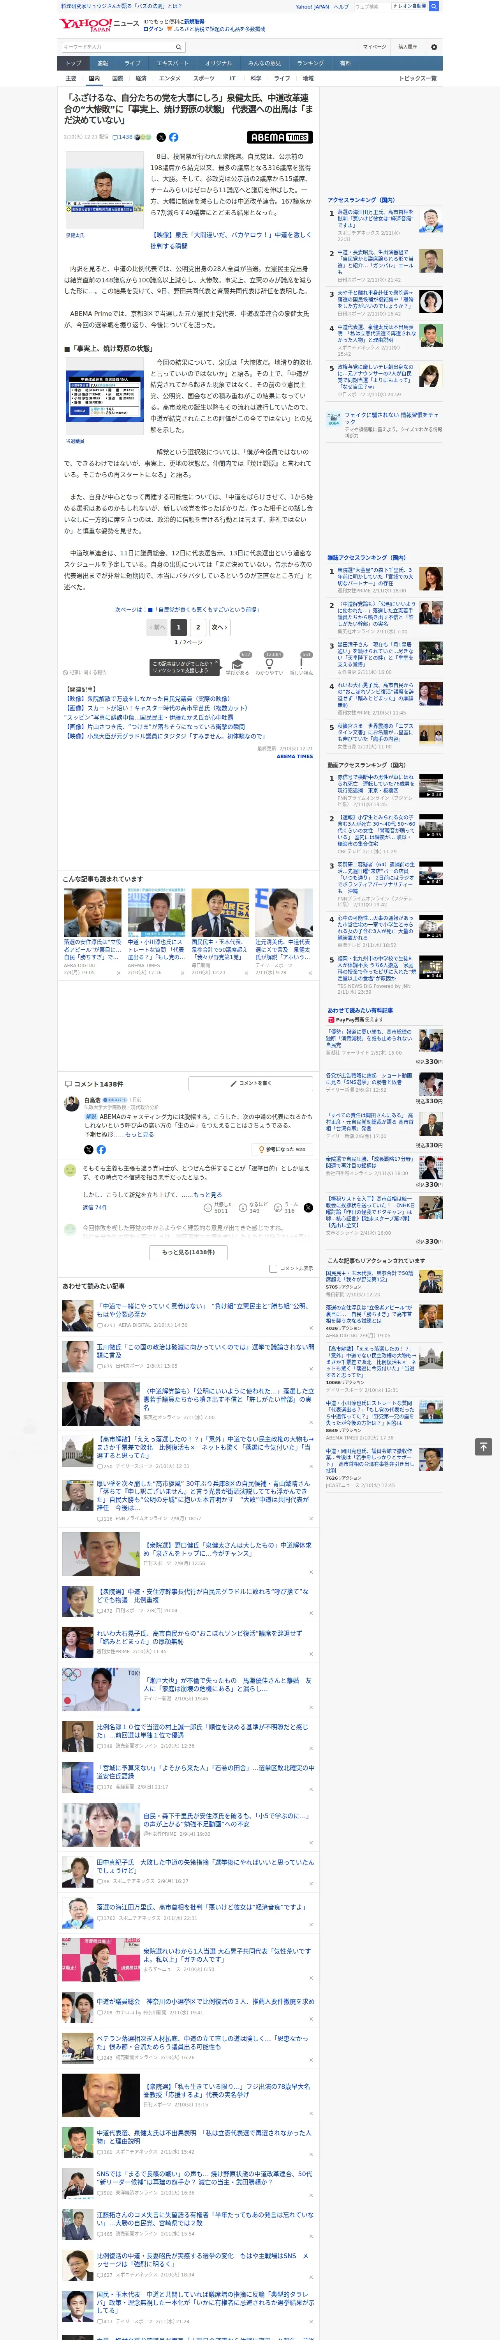This screenshot has height=2340, width=500.
Task: Open the comment count 1438 bubble icon
Action: point(123,137)
